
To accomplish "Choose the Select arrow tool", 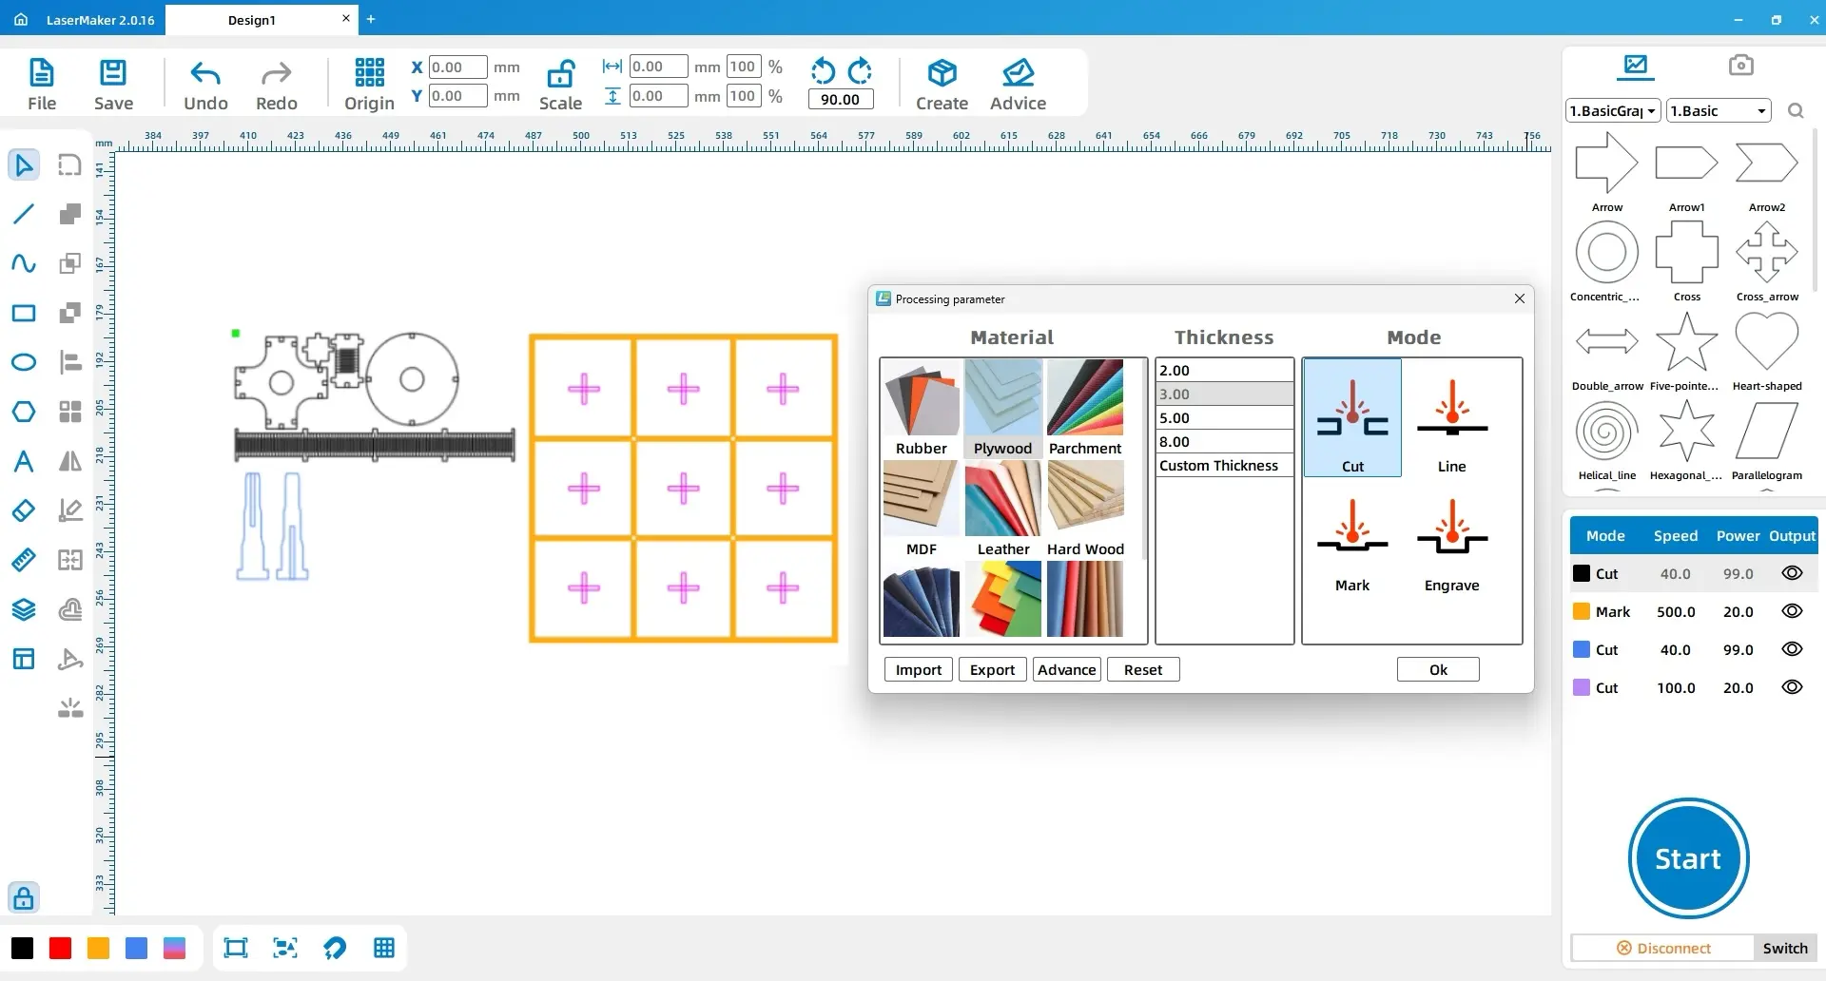I will [24, 164].
